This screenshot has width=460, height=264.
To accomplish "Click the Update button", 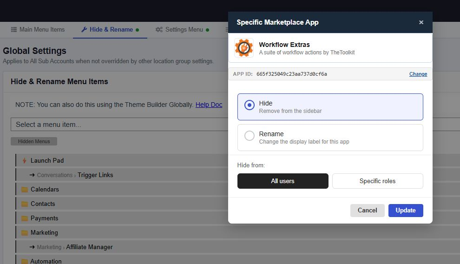I will pyautogui.click(x=406, y=211).
